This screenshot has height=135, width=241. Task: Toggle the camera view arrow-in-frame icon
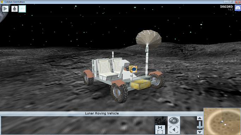[174, 130]
